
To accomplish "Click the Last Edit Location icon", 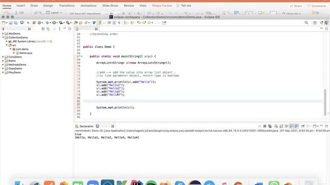I will tap(139, 23).
